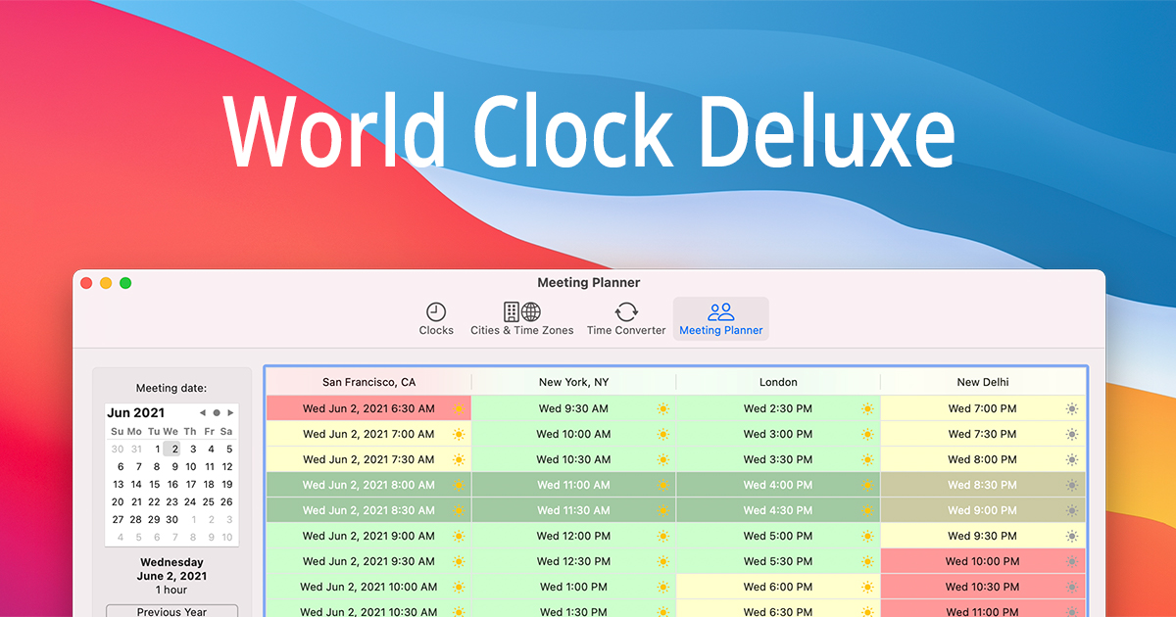
Task: Select June 2 in the calendar
Action: [171, 450]
